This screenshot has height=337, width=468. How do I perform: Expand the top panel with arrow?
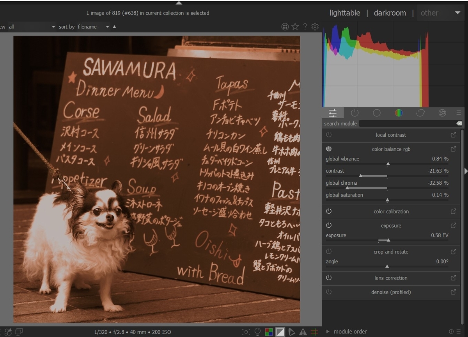pos(179,3)
